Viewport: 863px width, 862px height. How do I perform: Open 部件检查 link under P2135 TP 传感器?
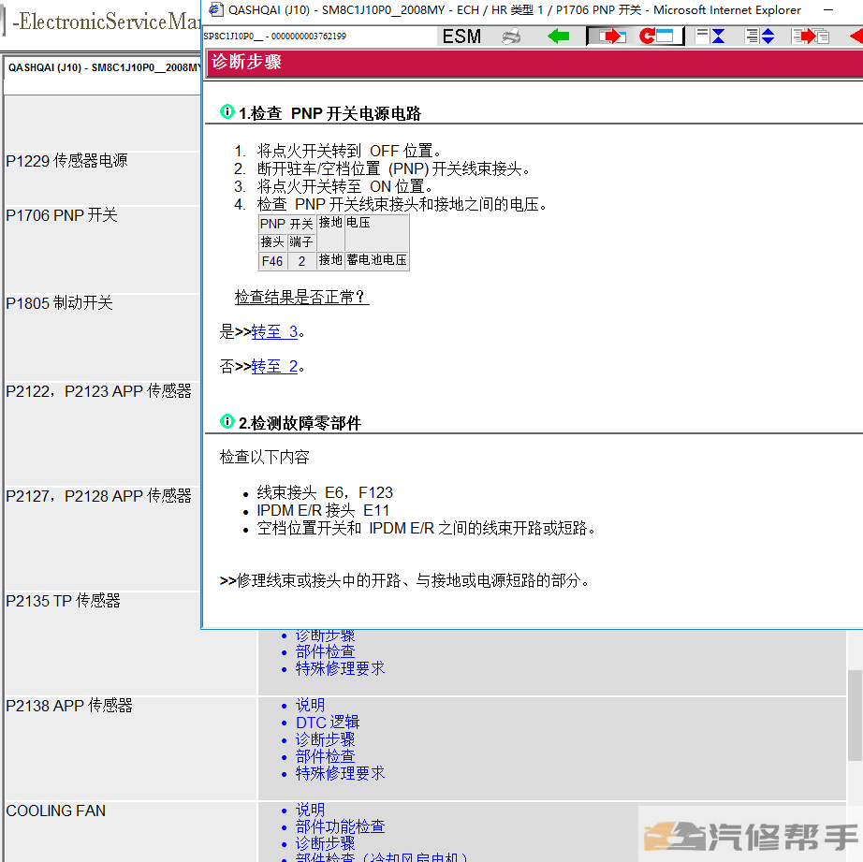tap(325, 651)
